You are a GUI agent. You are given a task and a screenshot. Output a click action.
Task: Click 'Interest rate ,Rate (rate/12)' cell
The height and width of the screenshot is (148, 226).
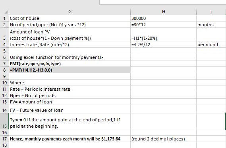tap(70, 45)
